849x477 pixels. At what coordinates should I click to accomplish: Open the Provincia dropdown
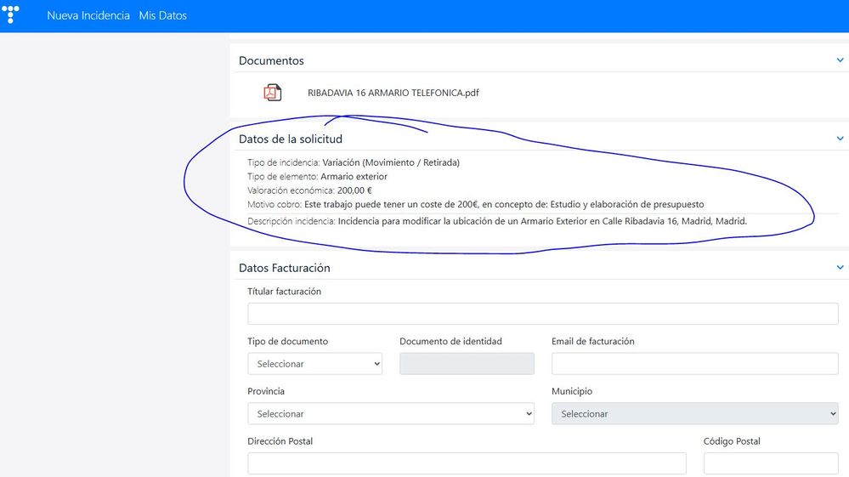(x=390, y=414)
